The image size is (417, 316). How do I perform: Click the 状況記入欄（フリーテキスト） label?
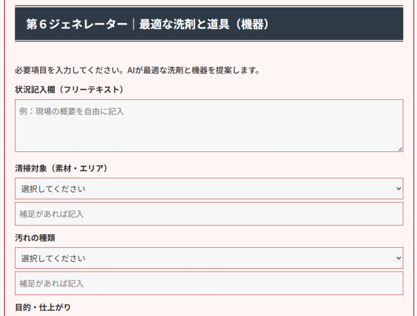click(69, 90)
